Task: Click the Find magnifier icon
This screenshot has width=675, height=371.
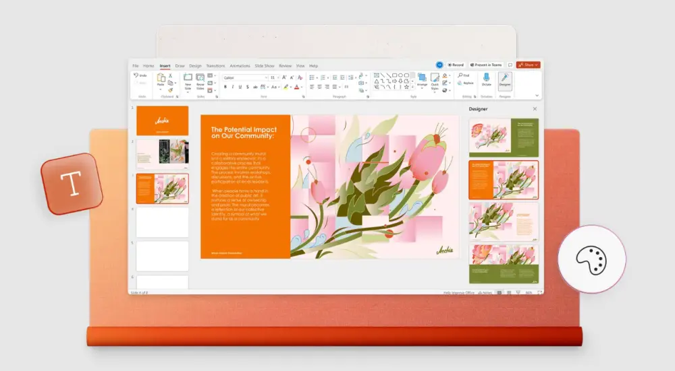Action: pyautogui.click(x=460, y=75)
